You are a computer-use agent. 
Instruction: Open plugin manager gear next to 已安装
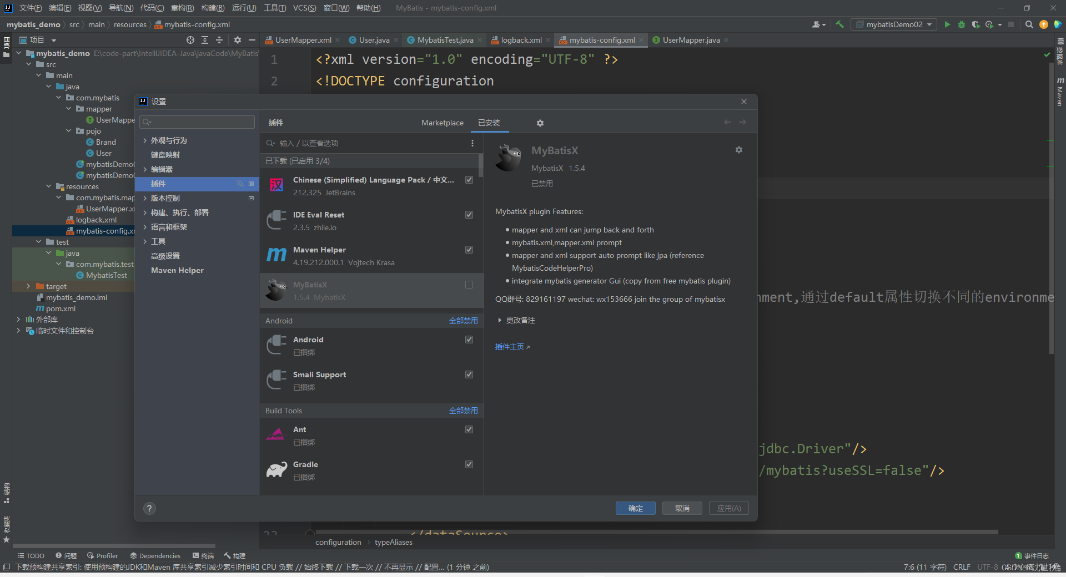[x=540, y=123]
